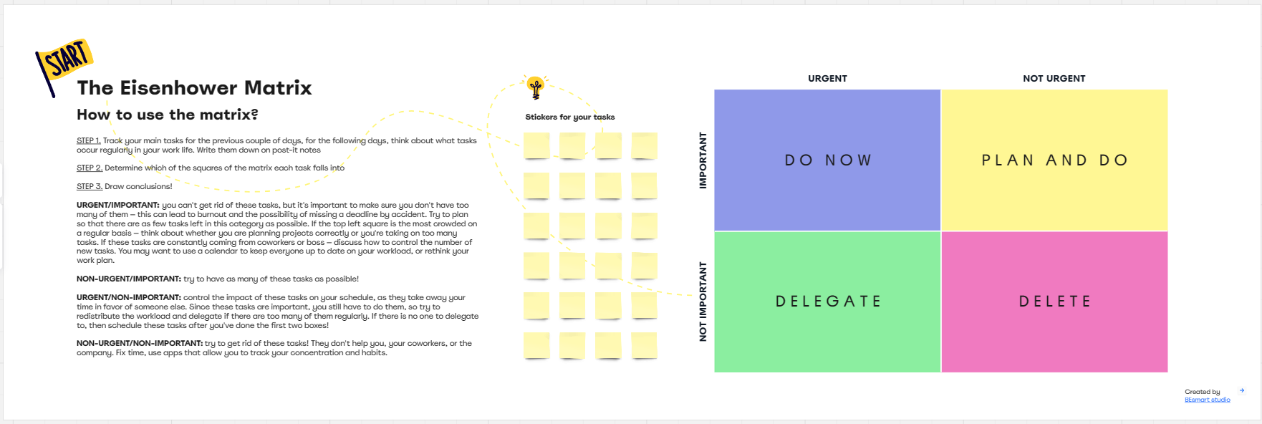Click the underlined STEP 2 text

89,168
